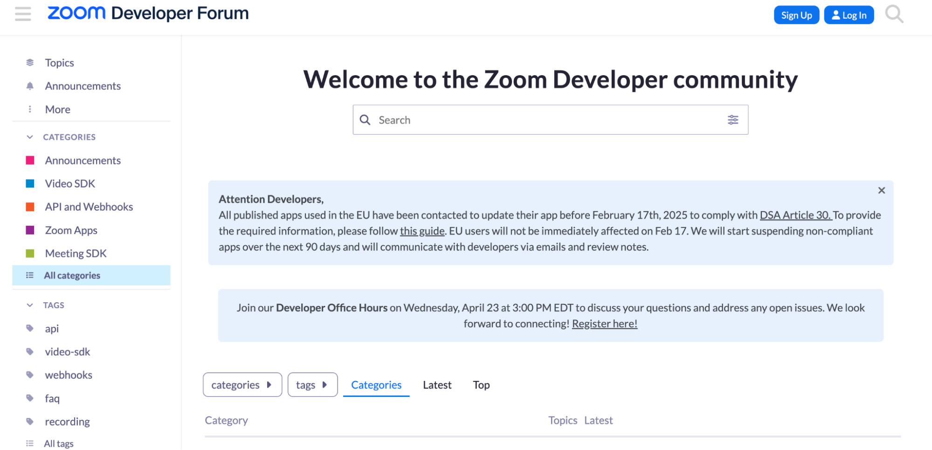This screenshot has height=450, width=932.
Task: Switch to the Latest tab
Action: click(x=437, y=385)
